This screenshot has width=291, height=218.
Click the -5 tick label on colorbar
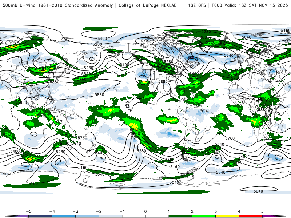click(x=29, y=211)
